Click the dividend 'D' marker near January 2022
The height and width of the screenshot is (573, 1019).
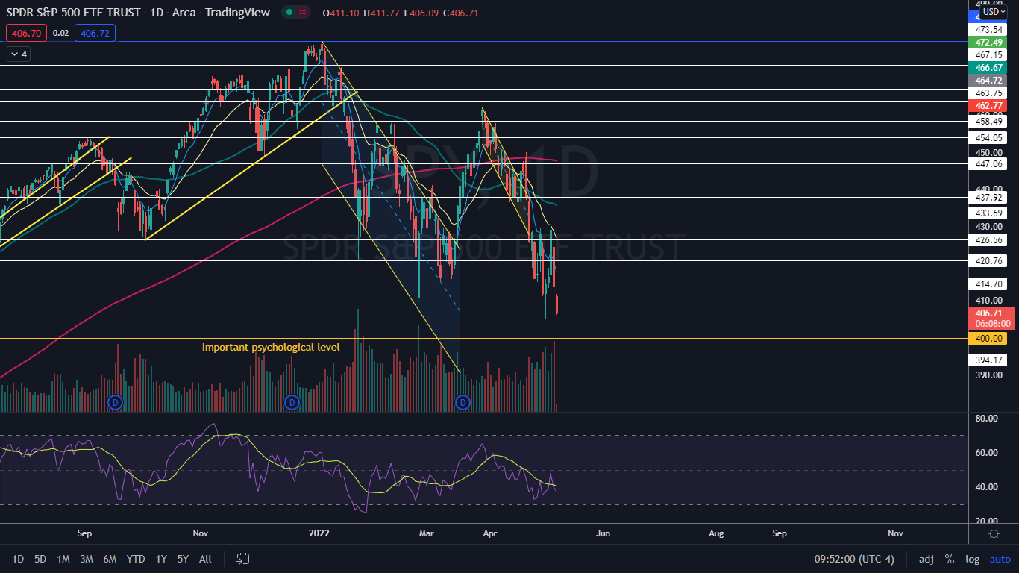[292, 403]
